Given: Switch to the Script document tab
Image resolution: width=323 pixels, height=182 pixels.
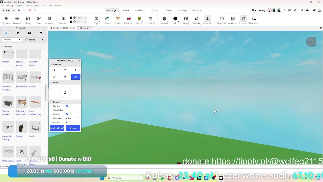Looking at the screenshot, I should click(85, 28).
